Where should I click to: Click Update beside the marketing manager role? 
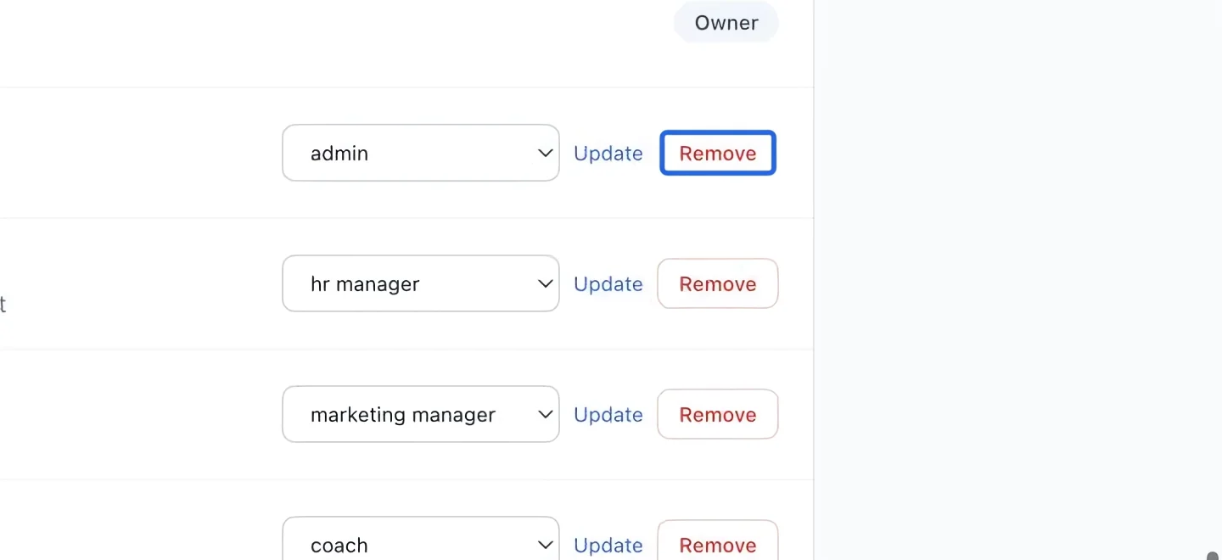click(x=608, y=415)
